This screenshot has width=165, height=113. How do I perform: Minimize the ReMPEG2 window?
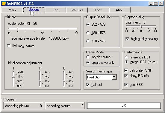click(151, 4)
